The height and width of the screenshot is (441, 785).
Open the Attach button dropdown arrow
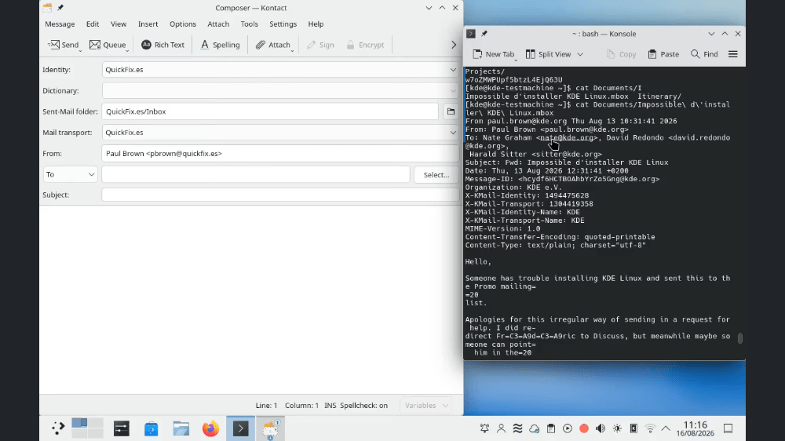click(x=292, y=50)
